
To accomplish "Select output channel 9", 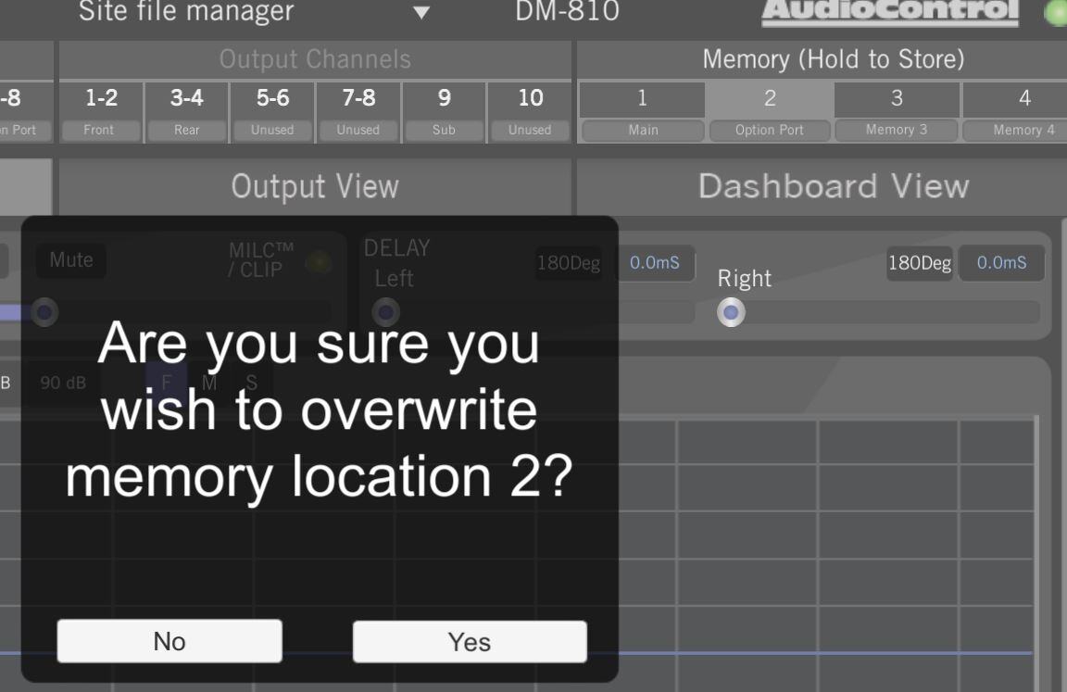I will tap(444, 98).
